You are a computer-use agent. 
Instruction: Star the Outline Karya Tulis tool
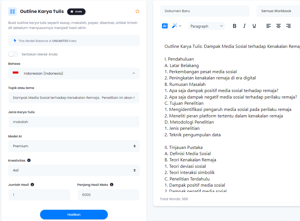[137, 11]
